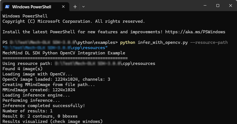Click 'Results visualized (check image windows)' line
This screenshot has width=237, height=124.
tap(53, 122)
